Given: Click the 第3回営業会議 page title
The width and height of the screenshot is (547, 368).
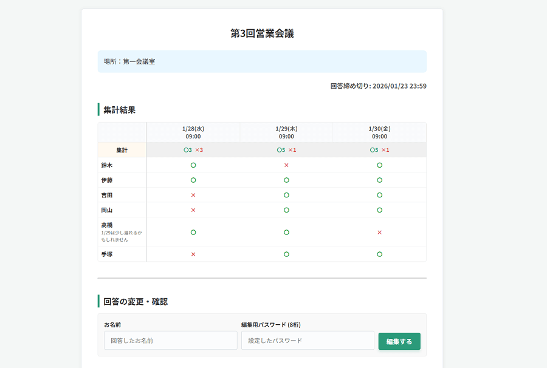Looking at the screenshot, I should click(262, 33).
